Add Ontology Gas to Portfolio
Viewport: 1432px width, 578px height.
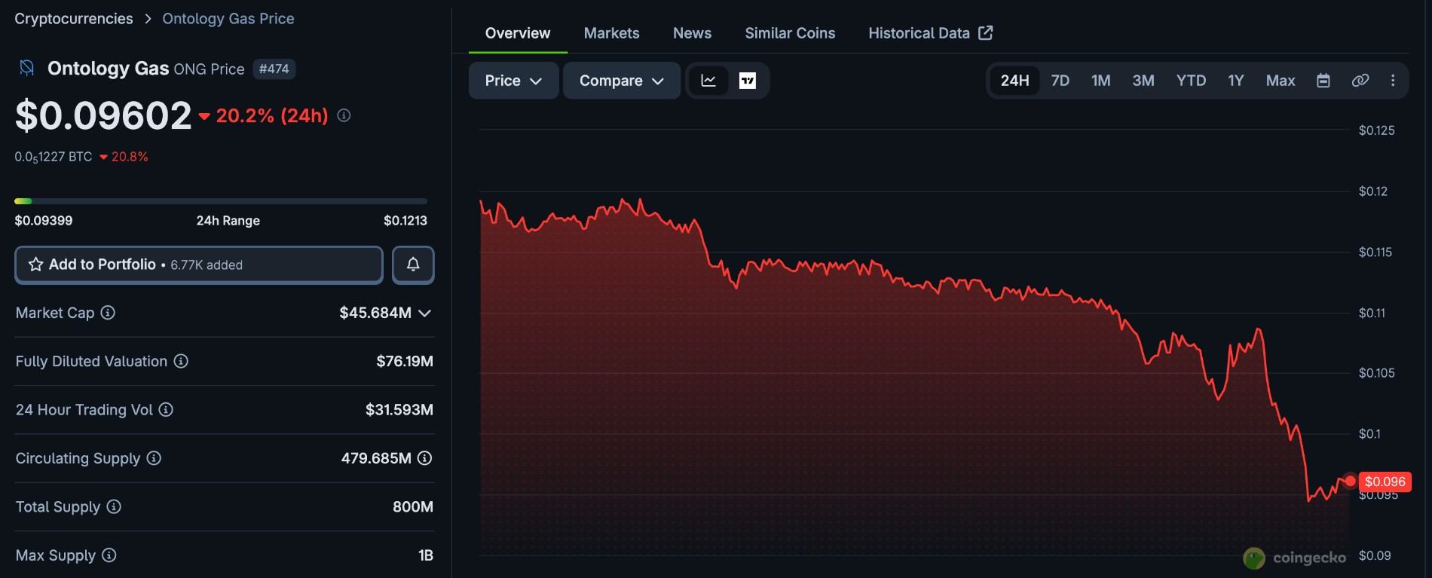tap(199, 265)
